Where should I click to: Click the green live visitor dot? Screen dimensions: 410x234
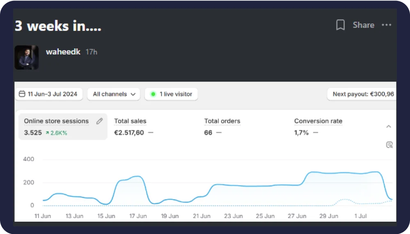click(x=153, y=94)
